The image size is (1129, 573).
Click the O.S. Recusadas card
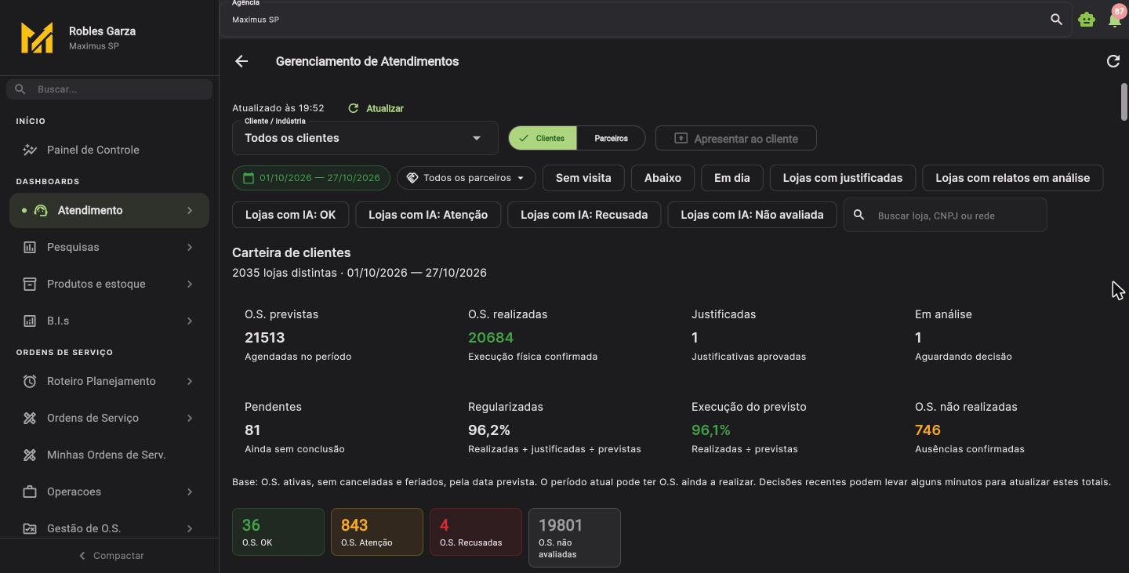[x=476, y=531]
